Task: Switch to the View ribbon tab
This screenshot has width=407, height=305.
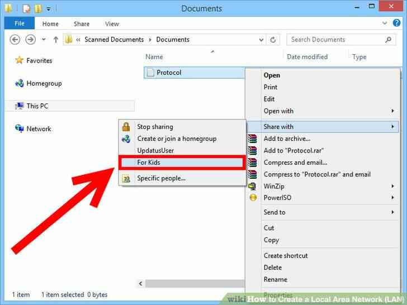Action: [112, 24]
